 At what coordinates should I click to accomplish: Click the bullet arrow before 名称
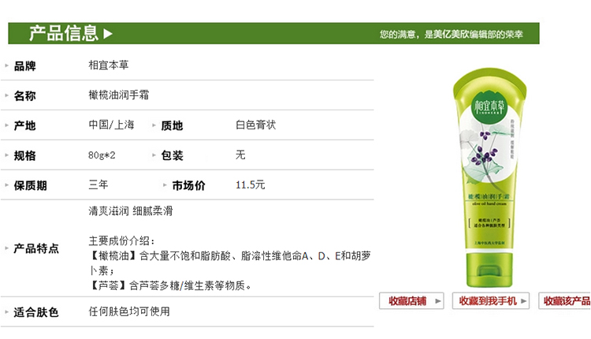click(x=6, y=95)
